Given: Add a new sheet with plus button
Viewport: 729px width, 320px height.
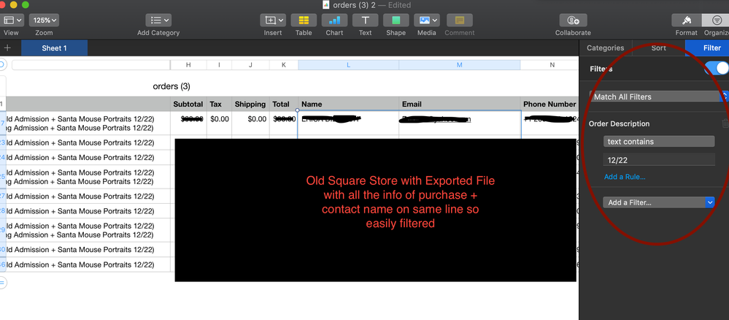Looking at the screenshot, I should coord(7,48).
